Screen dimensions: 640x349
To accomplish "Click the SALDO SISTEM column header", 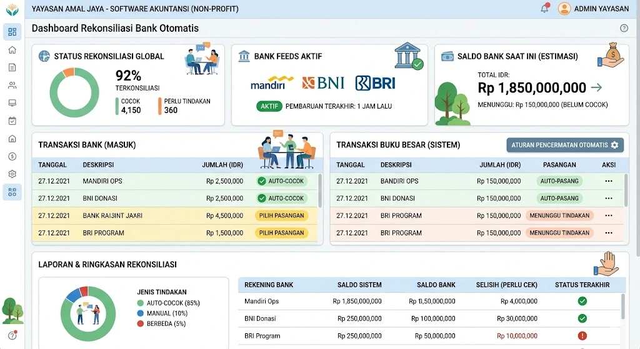I will 359,285.
